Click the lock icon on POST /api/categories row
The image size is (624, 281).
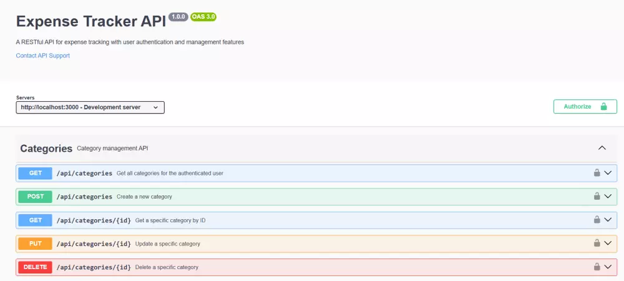[x=597, y=196]
